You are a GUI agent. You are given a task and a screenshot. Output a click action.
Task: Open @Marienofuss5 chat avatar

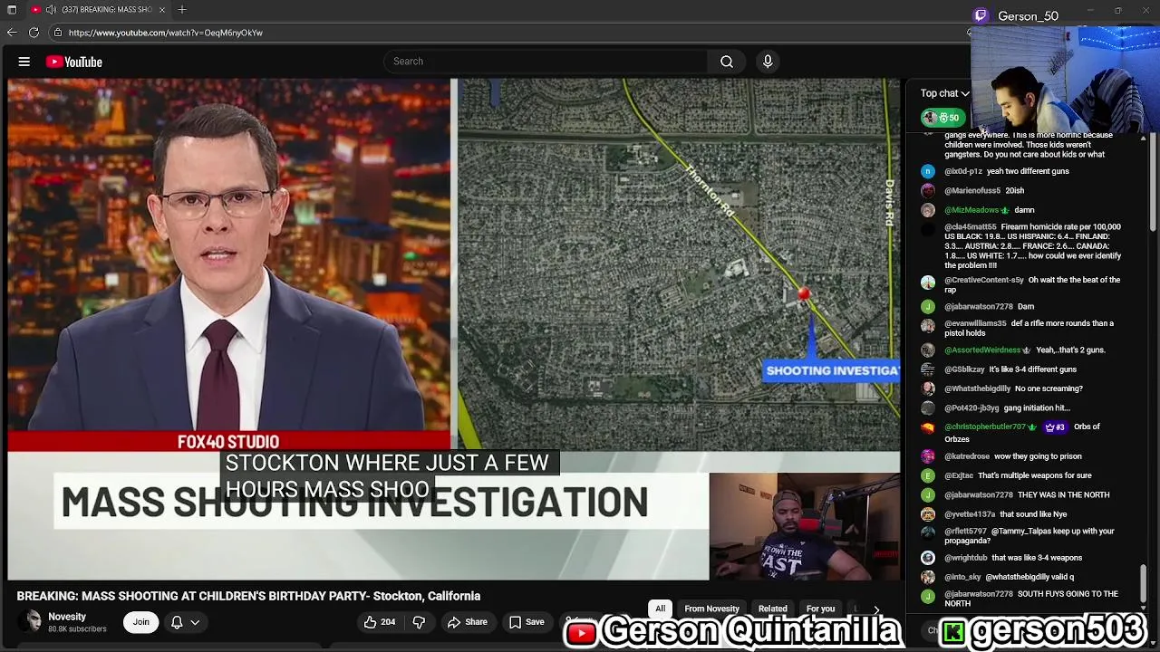point(928,191)
